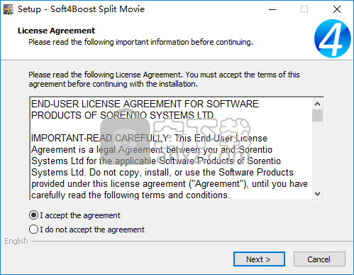This screenshot has width=354, height=275.
Task: Click the English language label
Action: 16,241
